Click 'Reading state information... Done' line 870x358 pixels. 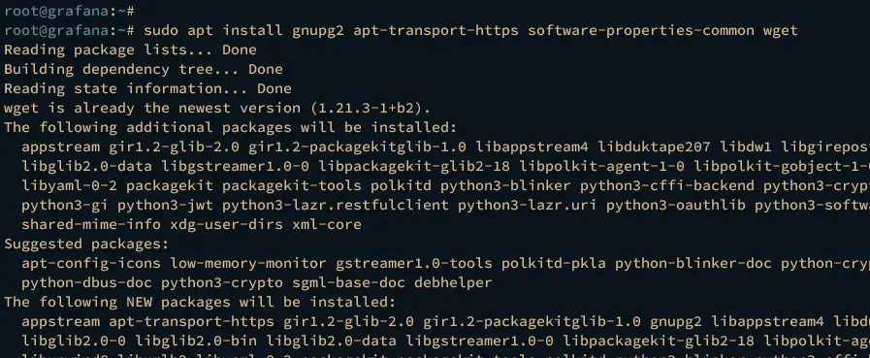pyautogui.click(x=147, y=89)
